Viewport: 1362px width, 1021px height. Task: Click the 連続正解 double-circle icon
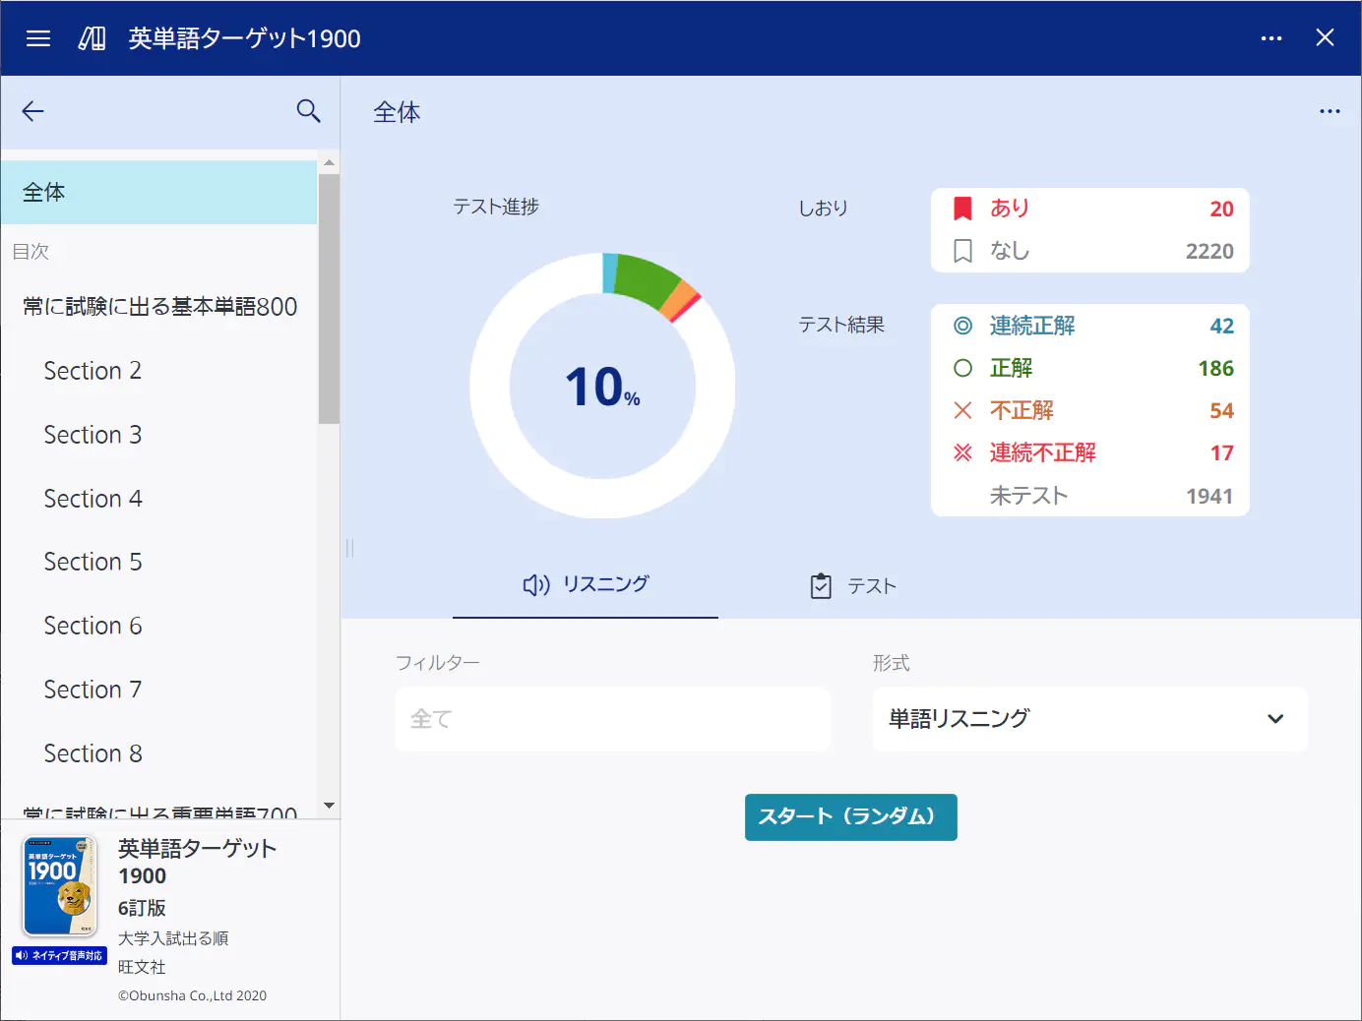pos(962,326)
